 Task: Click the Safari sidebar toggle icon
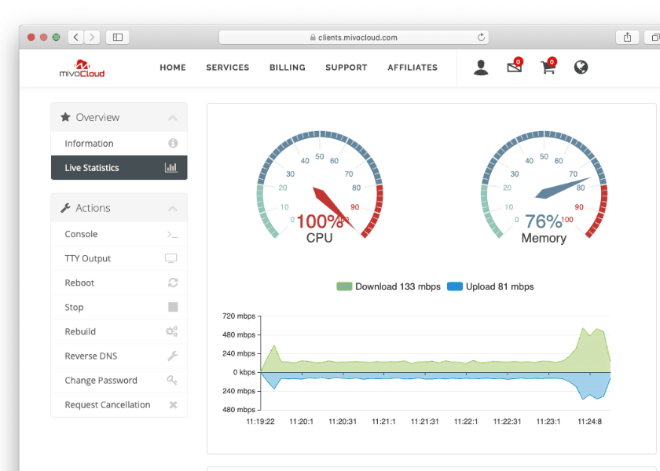point(117,38)
